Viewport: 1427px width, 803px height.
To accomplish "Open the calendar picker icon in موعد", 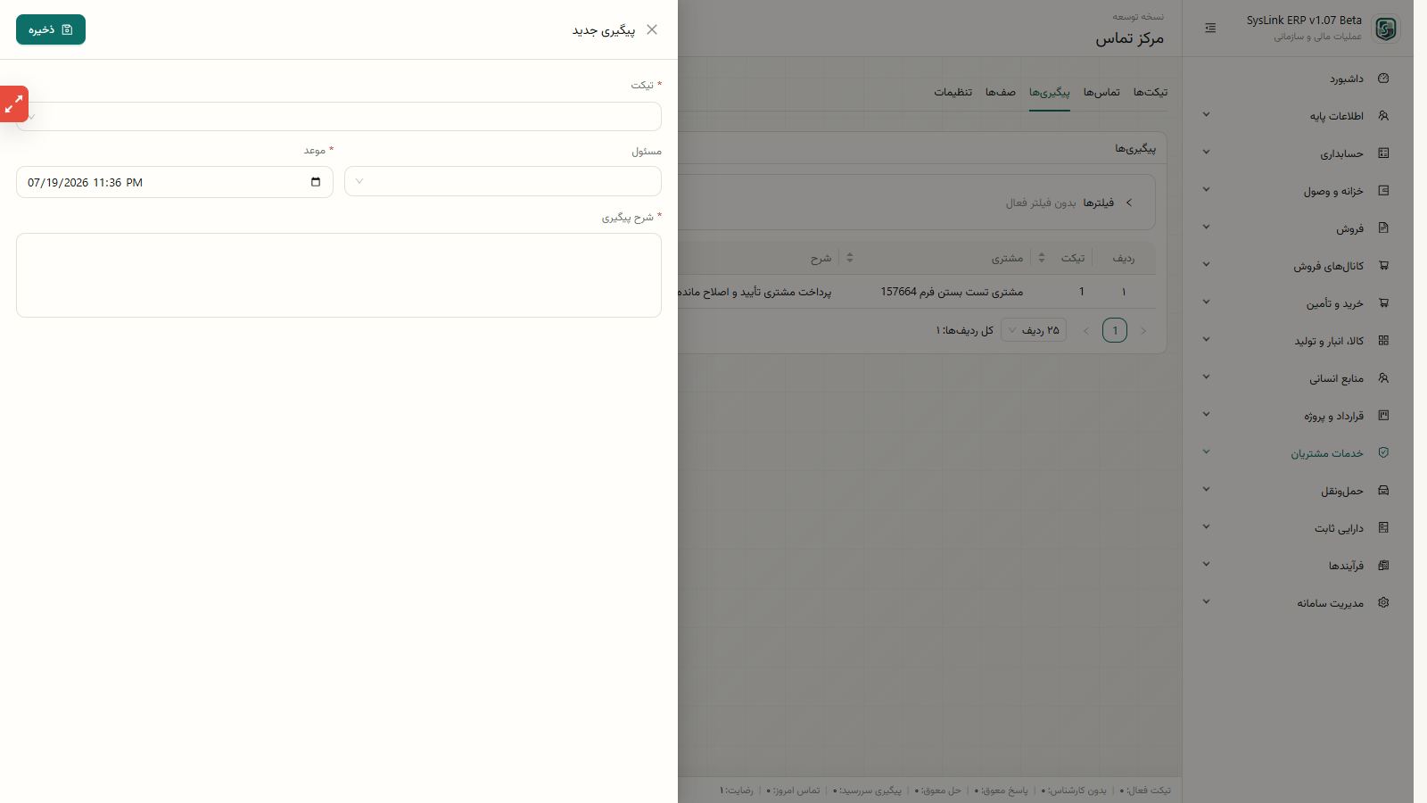I will [316, 182].
